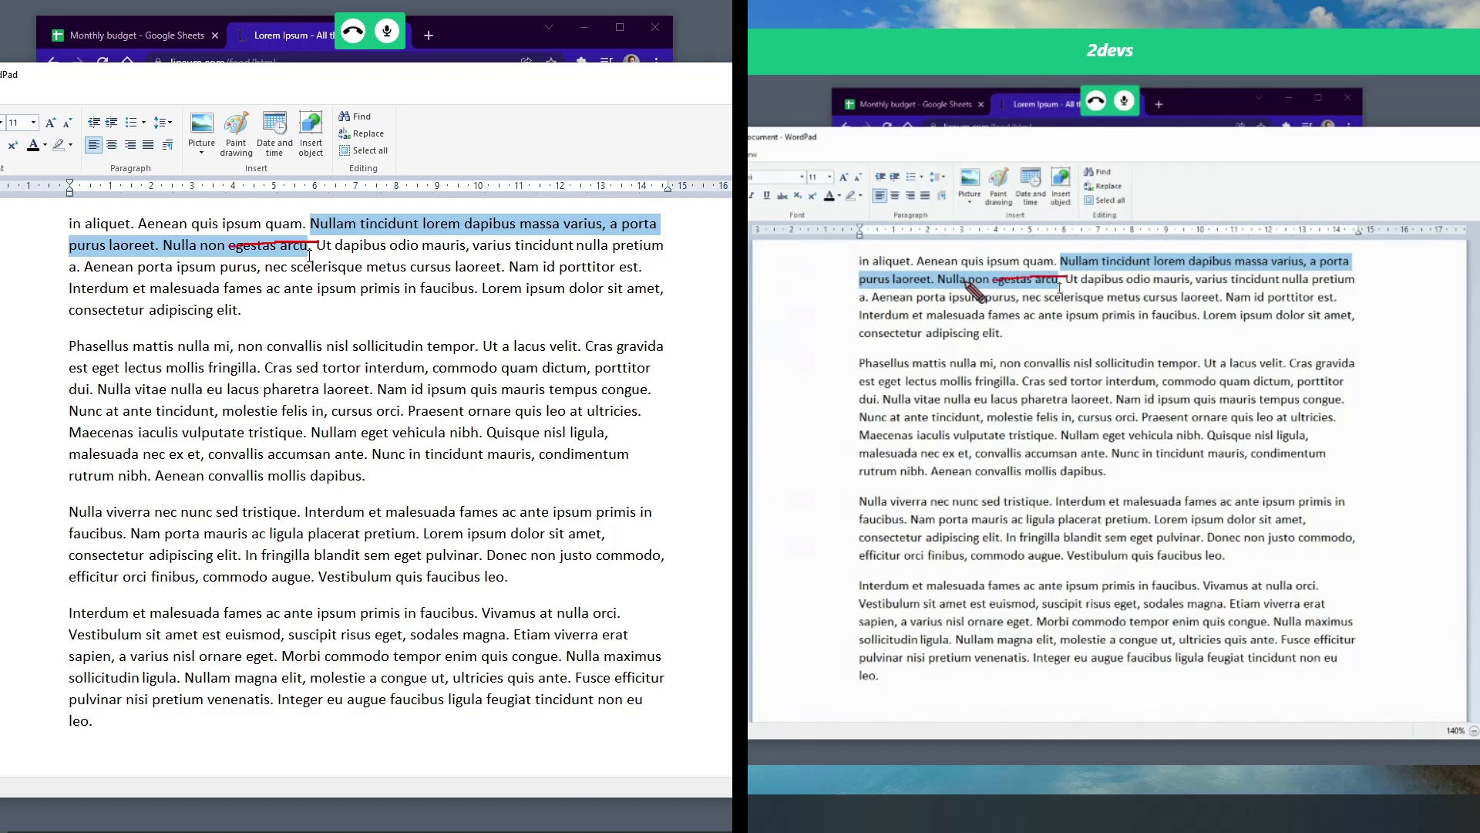The height and width of the screenshot is (833, 1480).
Task: Open the font size 11 dropdown
Action: (x=33, y=123)
